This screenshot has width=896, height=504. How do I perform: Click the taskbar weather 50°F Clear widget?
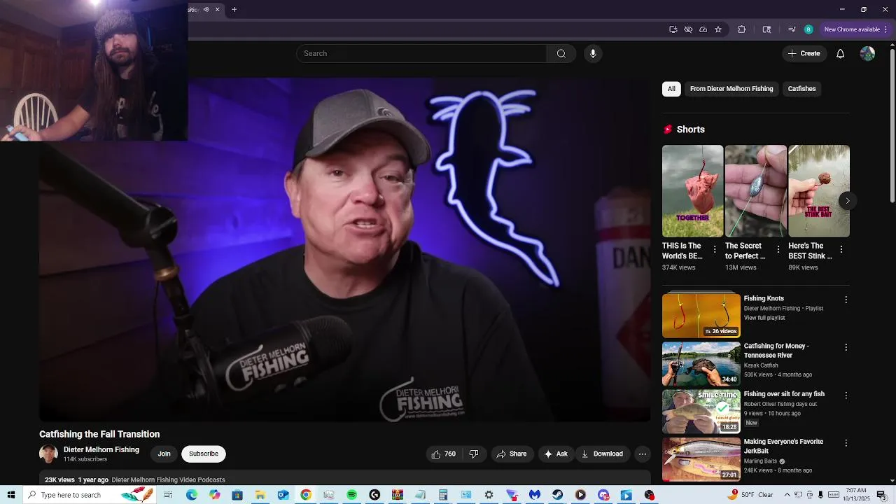[750, 495]
